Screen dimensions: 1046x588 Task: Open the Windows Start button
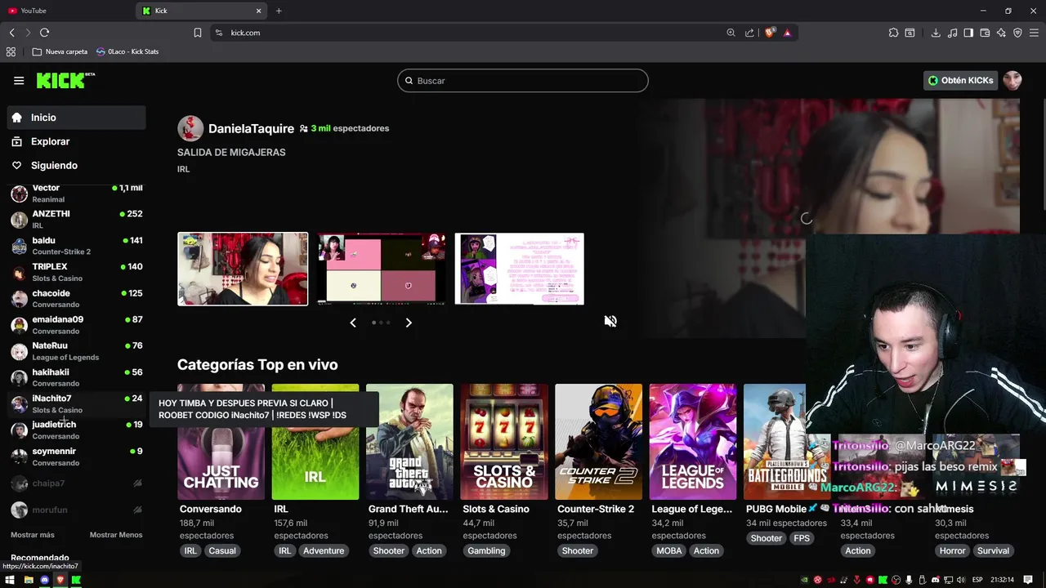coord(10,580)
